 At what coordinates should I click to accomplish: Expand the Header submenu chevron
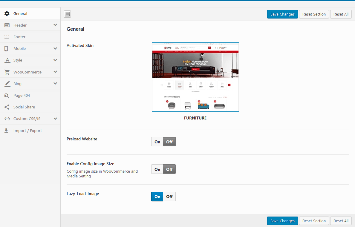[x=55, y=25]
